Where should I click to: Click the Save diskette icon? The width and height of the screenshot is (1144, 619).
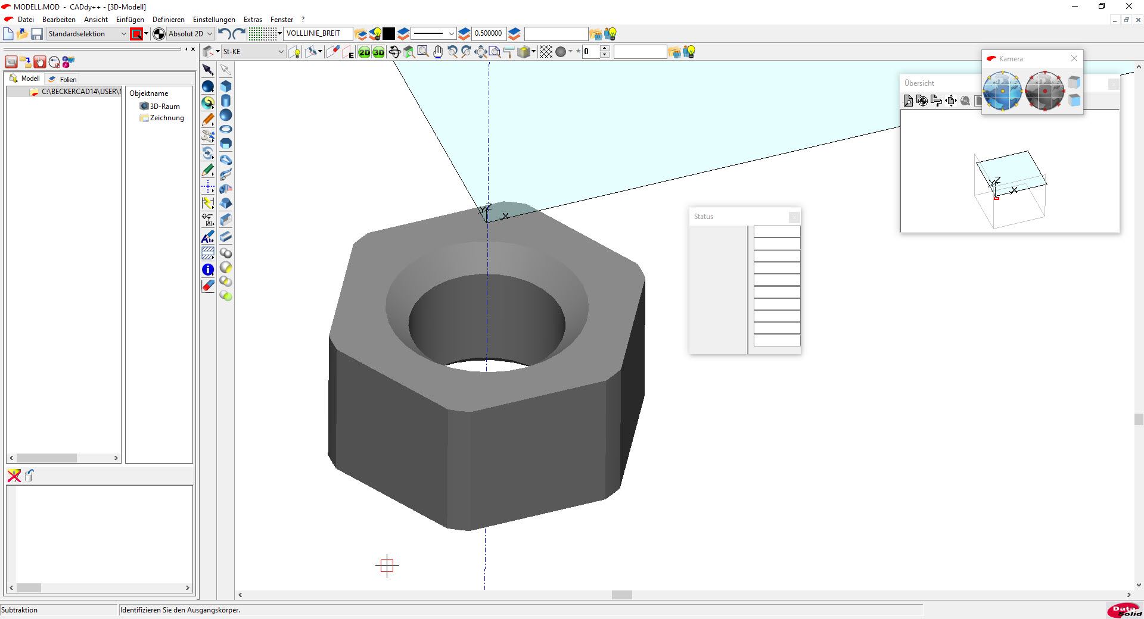(x=37, y=34)
